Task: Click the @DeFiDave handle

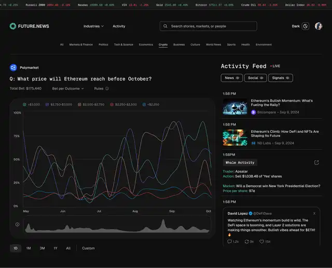Action: pos(262,214)
